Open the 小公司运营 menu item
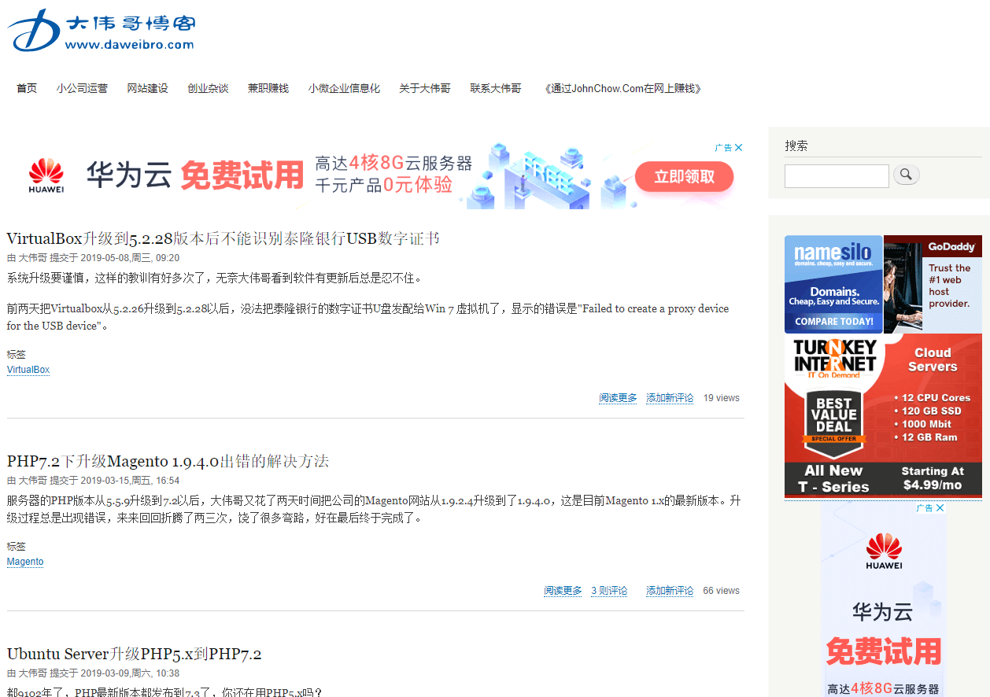The height and width of the screenshot is (697, 990). pyautogui.click(x=82, y=88)
